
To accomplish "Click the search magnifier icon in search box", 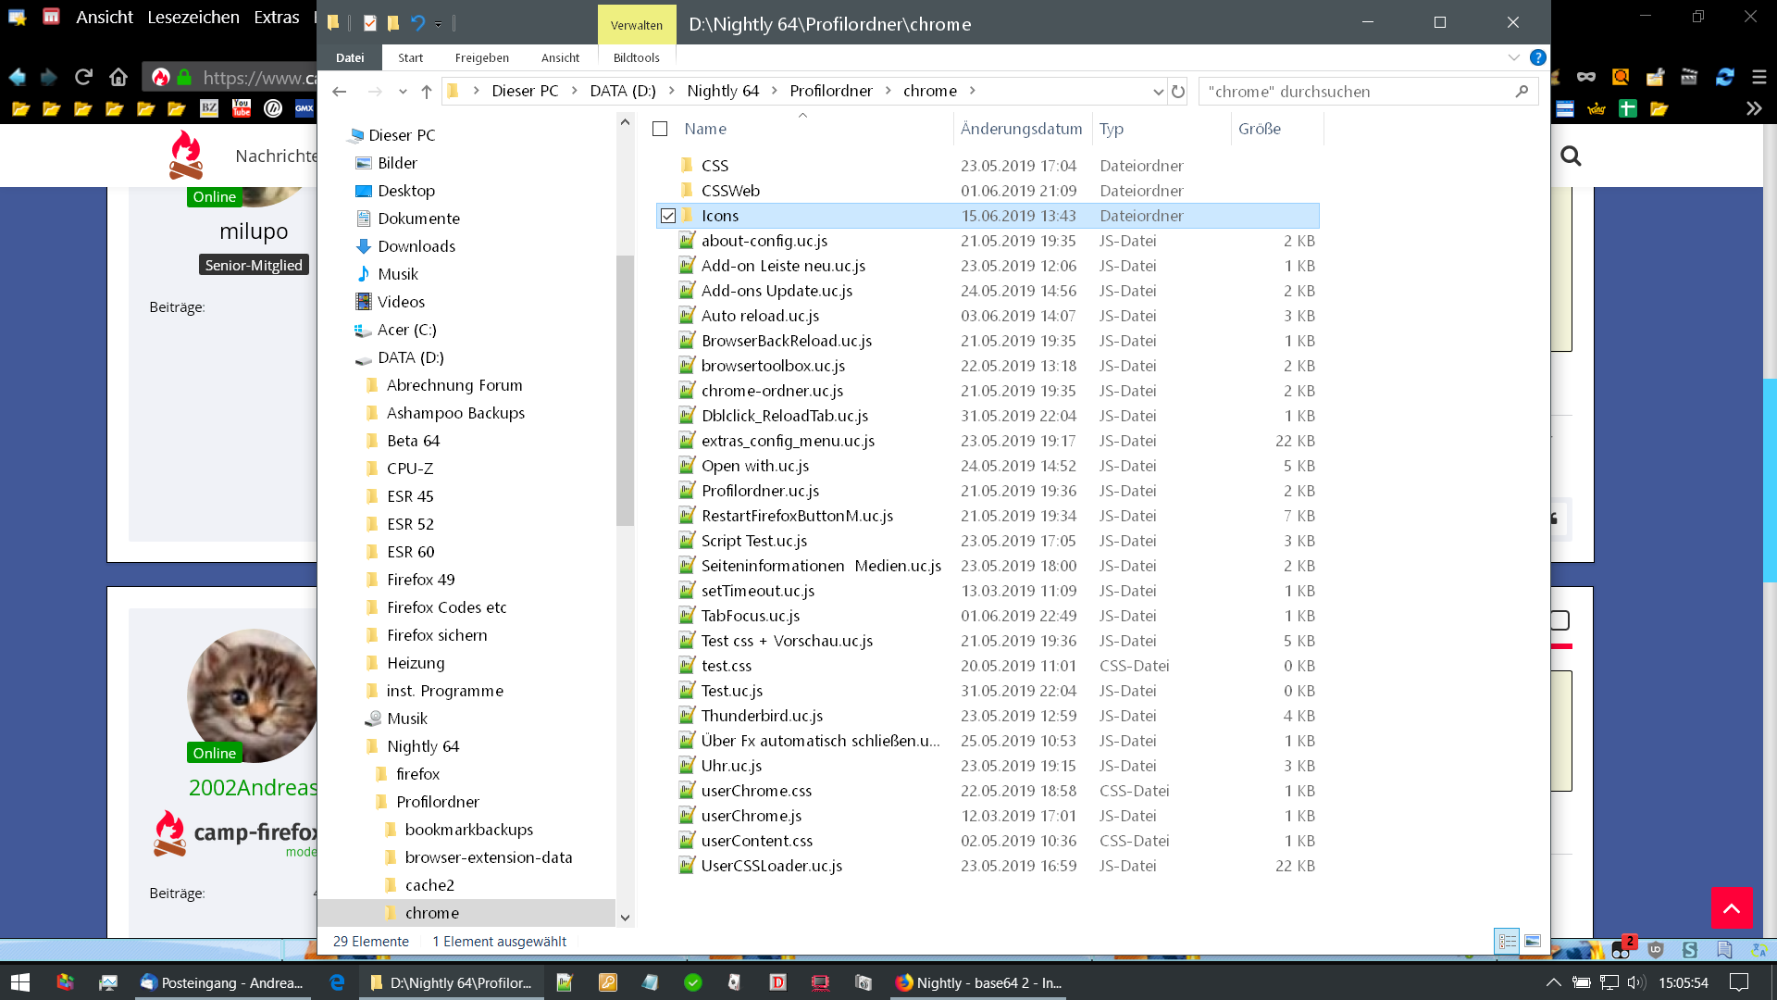I will [1522, 91].
